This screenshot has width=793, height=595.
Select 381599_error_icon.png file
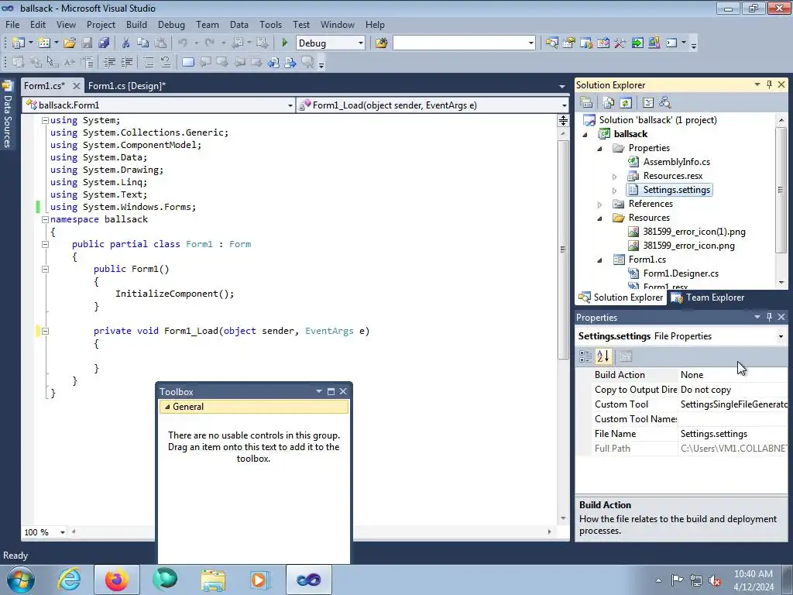tap(688, 246)
